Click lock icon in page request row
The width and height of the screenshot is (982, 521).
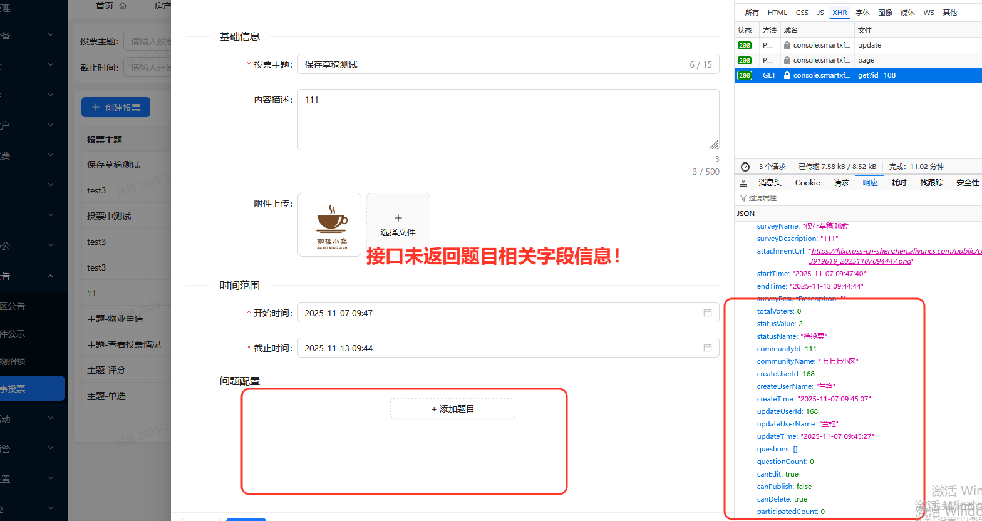[787, 60]
